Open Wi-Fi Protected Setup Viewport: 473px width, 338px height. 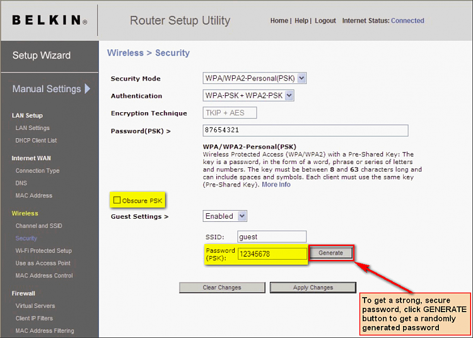pyautogui.click(x=44, y=251)
